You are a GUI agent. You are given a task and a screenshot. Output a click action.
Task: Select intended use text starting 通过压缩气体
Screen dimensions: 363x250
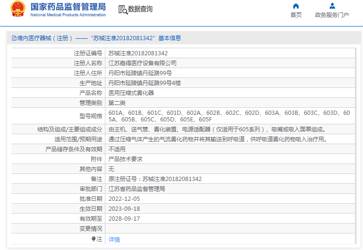tap(217, 139)
